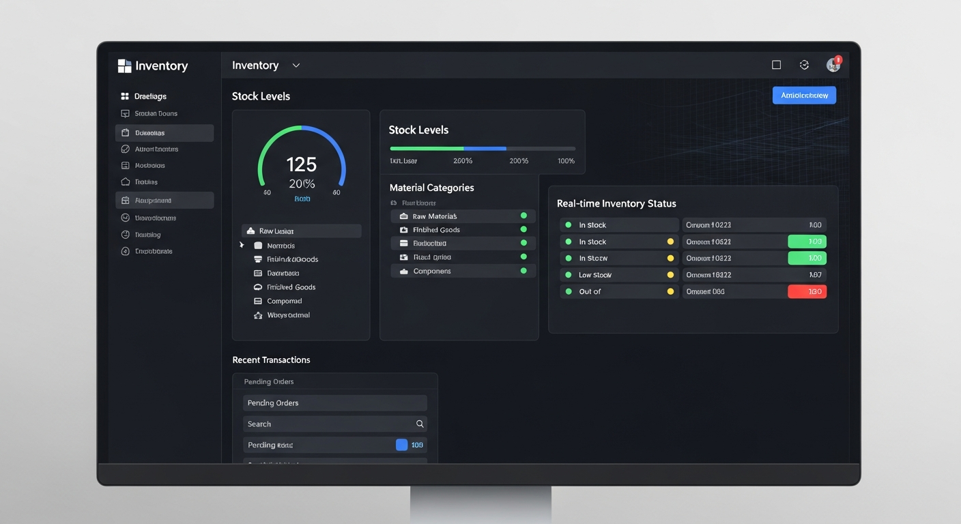Click the dashboard grid icon below the Inventory logo

click(125, 96)
